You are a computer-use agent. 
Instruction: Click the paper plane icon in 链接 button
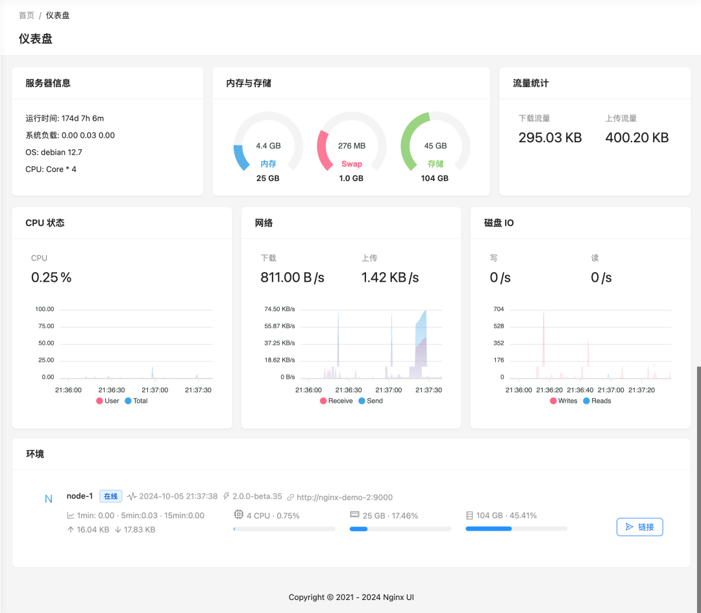click(x=630, y=527)
